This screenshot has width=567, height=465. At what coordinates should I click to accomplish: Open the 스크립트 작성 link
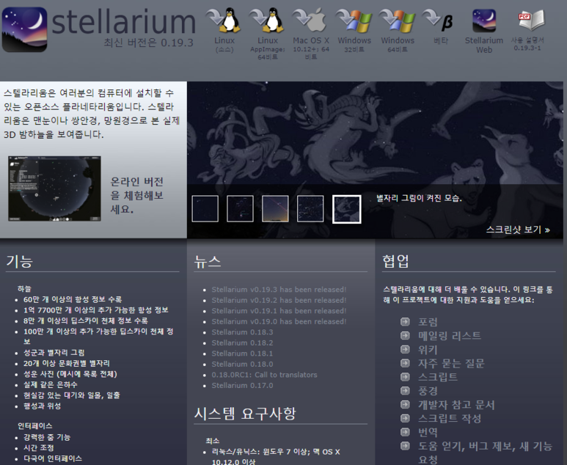click(x=450, y=418)
